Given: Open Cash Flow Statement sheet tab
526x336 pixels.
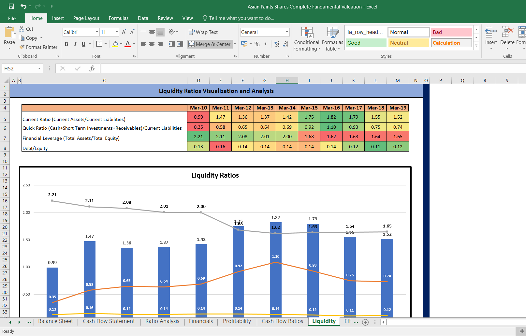Looking at the screenshot, I should point(109,321).
